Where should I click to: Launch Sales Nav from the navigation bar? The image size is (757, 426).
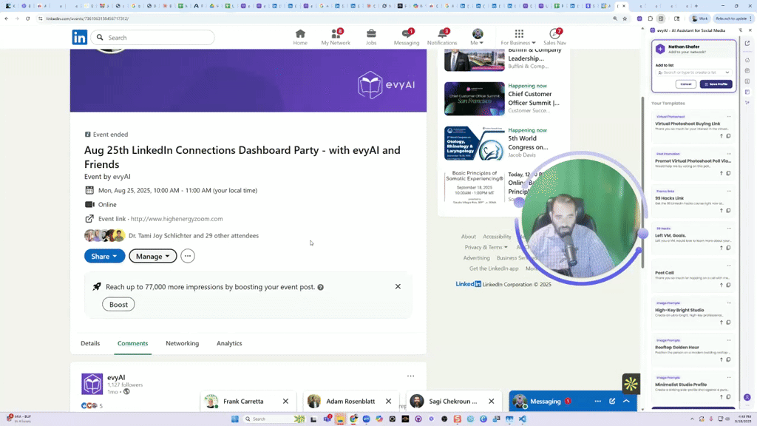point(554,37)
